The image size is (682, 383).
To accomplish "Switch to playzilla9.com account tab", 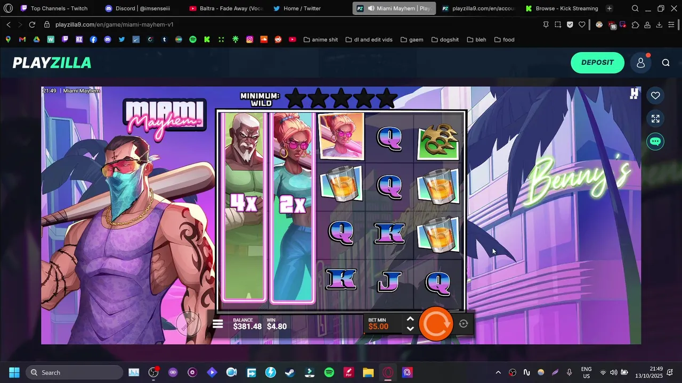I will 478,9.
